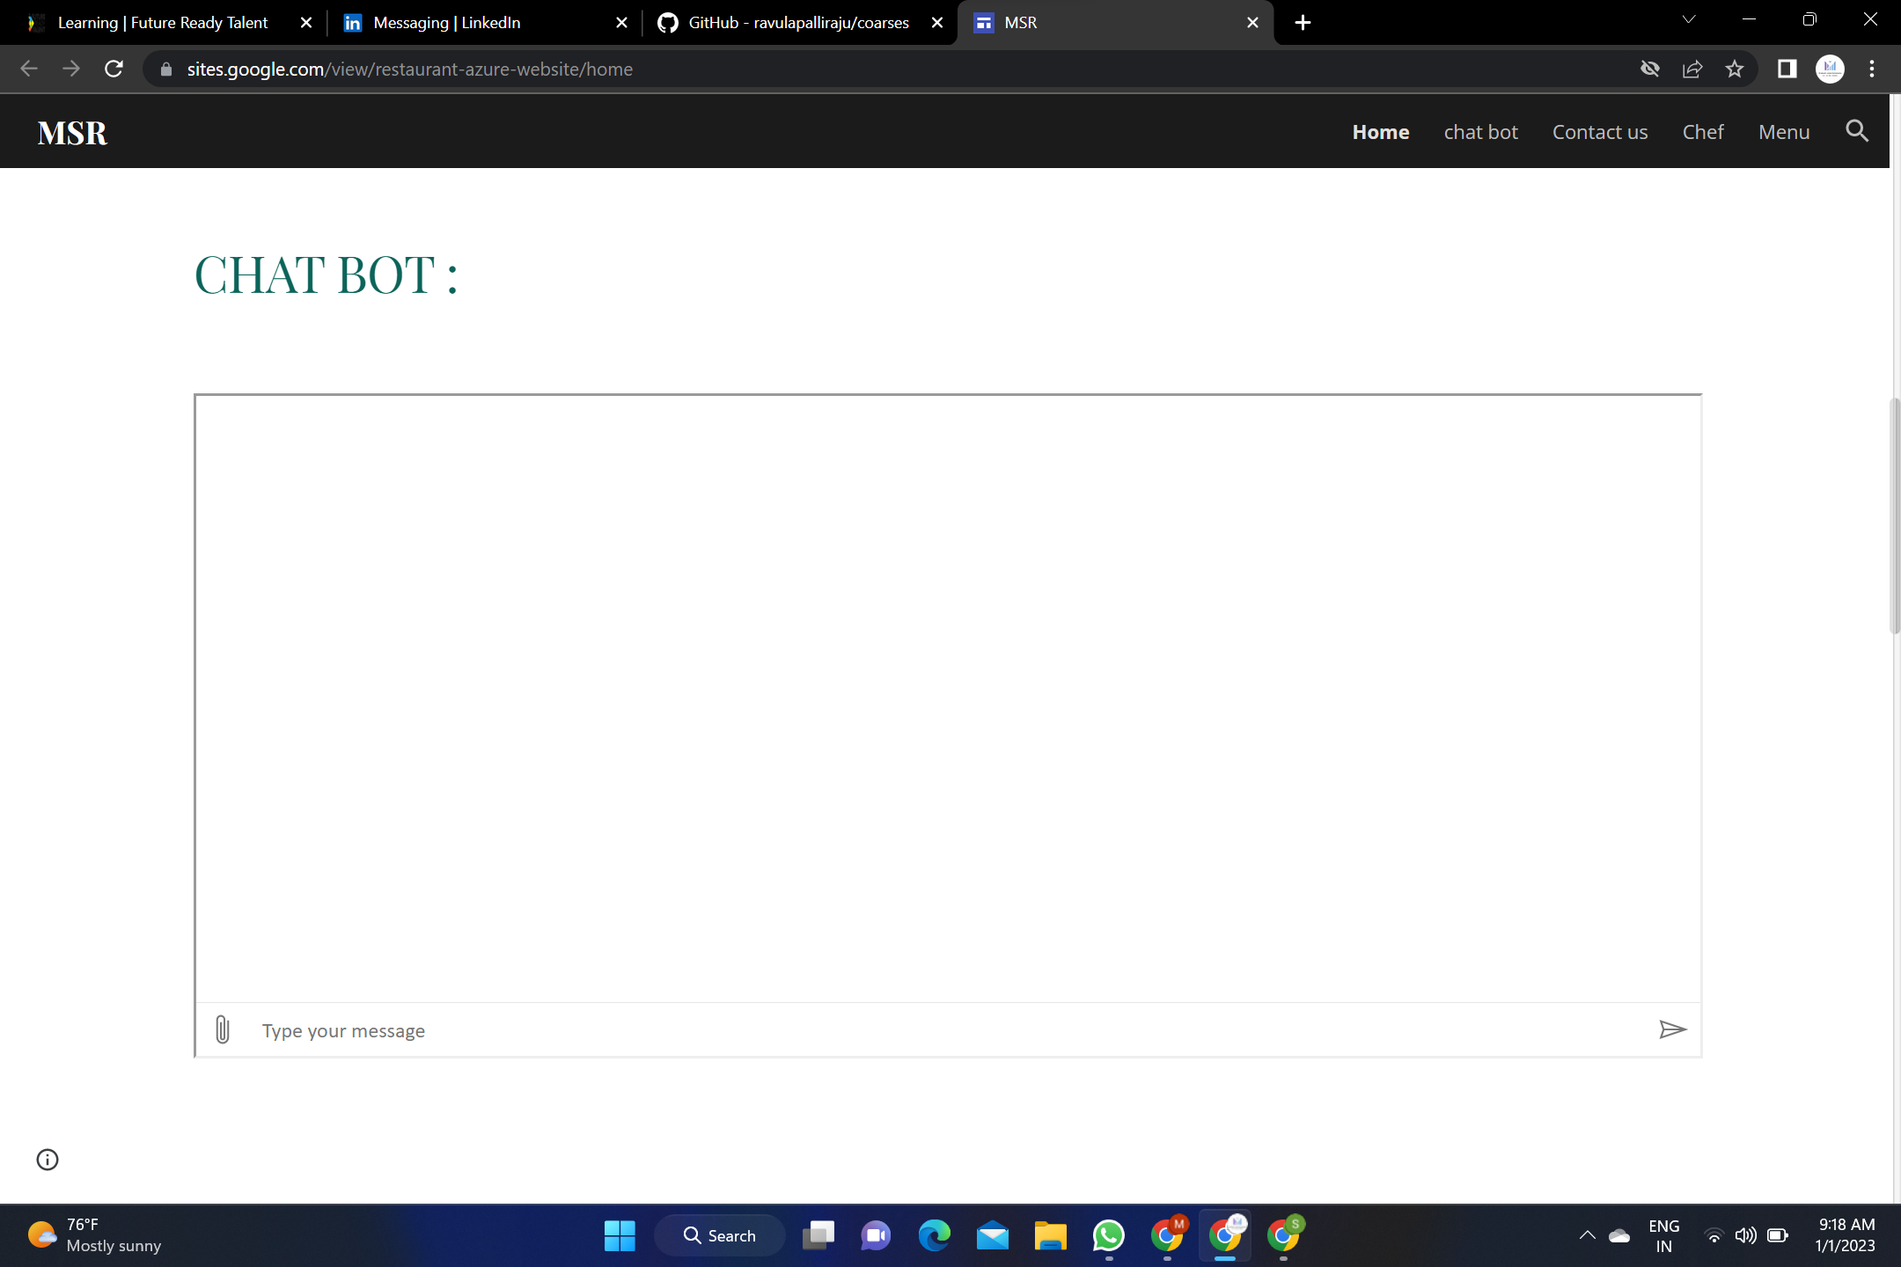Click the page vertical scrollbar
Image resolution: width=1901 pixels, height=1267 pixels.
pyautogui.click(x=1895, y=516)
